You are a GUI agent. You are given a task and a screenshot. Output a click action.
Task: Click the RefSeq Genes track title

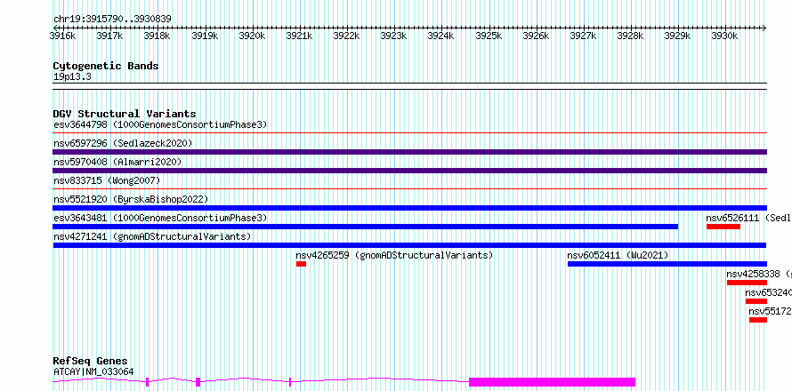click(x=90, y=362)
